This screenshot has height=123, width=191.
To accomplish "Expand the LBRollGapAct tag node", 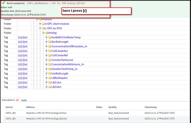I will 47,78.
